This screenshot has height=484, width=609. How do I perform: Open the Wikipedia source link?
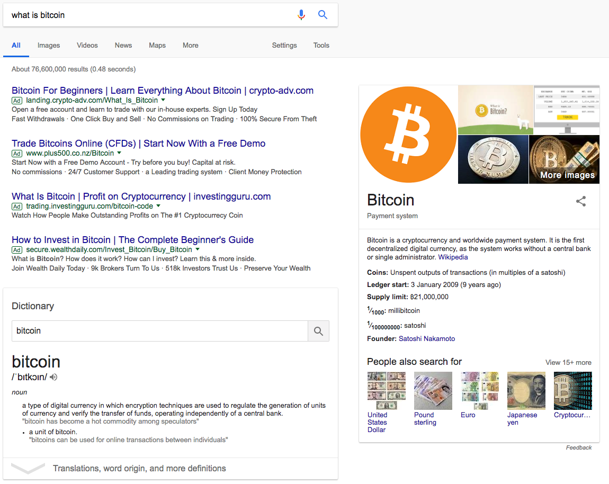coord(453,257)
